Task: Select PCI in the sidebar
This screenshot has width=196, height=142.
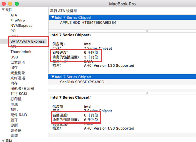Action: [13, 31]
